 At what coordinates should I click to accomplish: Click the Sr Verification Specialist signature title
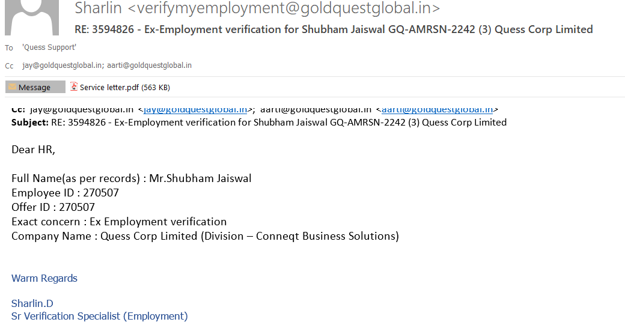pos(100,316)
